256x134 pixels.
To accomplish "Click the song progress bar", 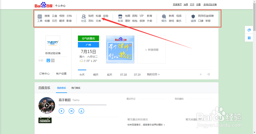I will [82, 105].
